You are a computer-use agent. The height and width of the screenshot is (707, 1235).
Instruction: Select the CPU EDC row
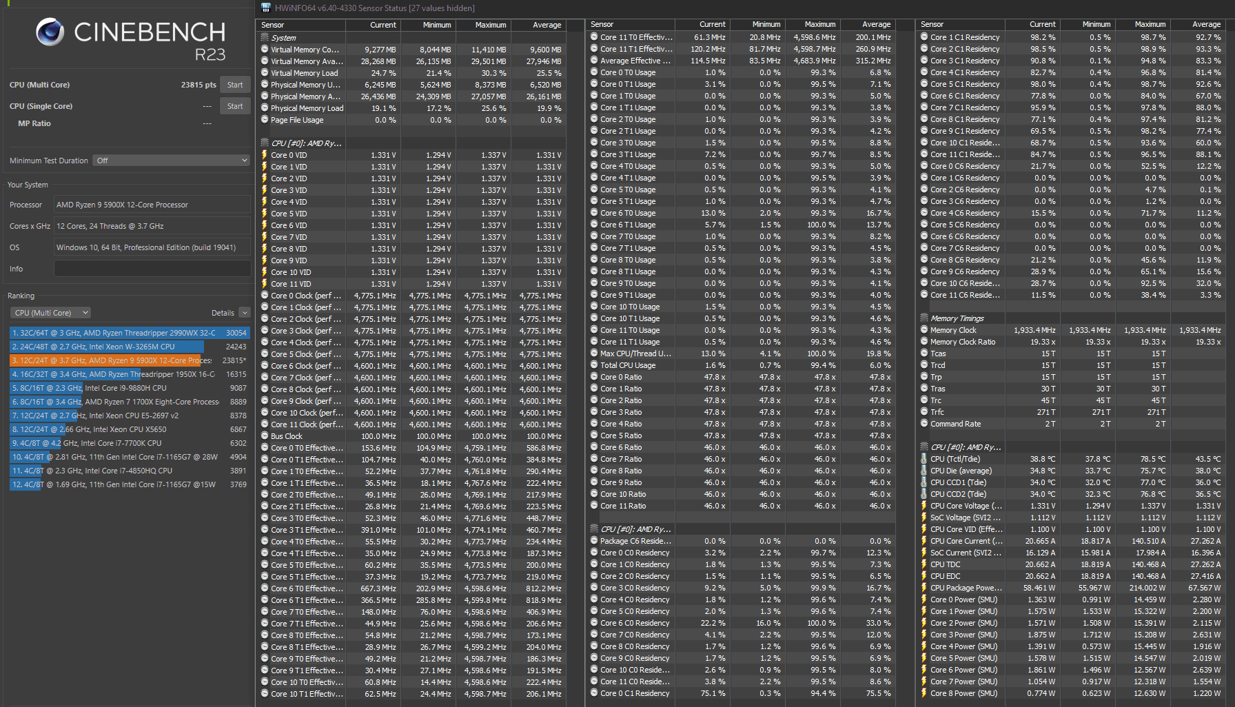click(x=1071, y=576)
